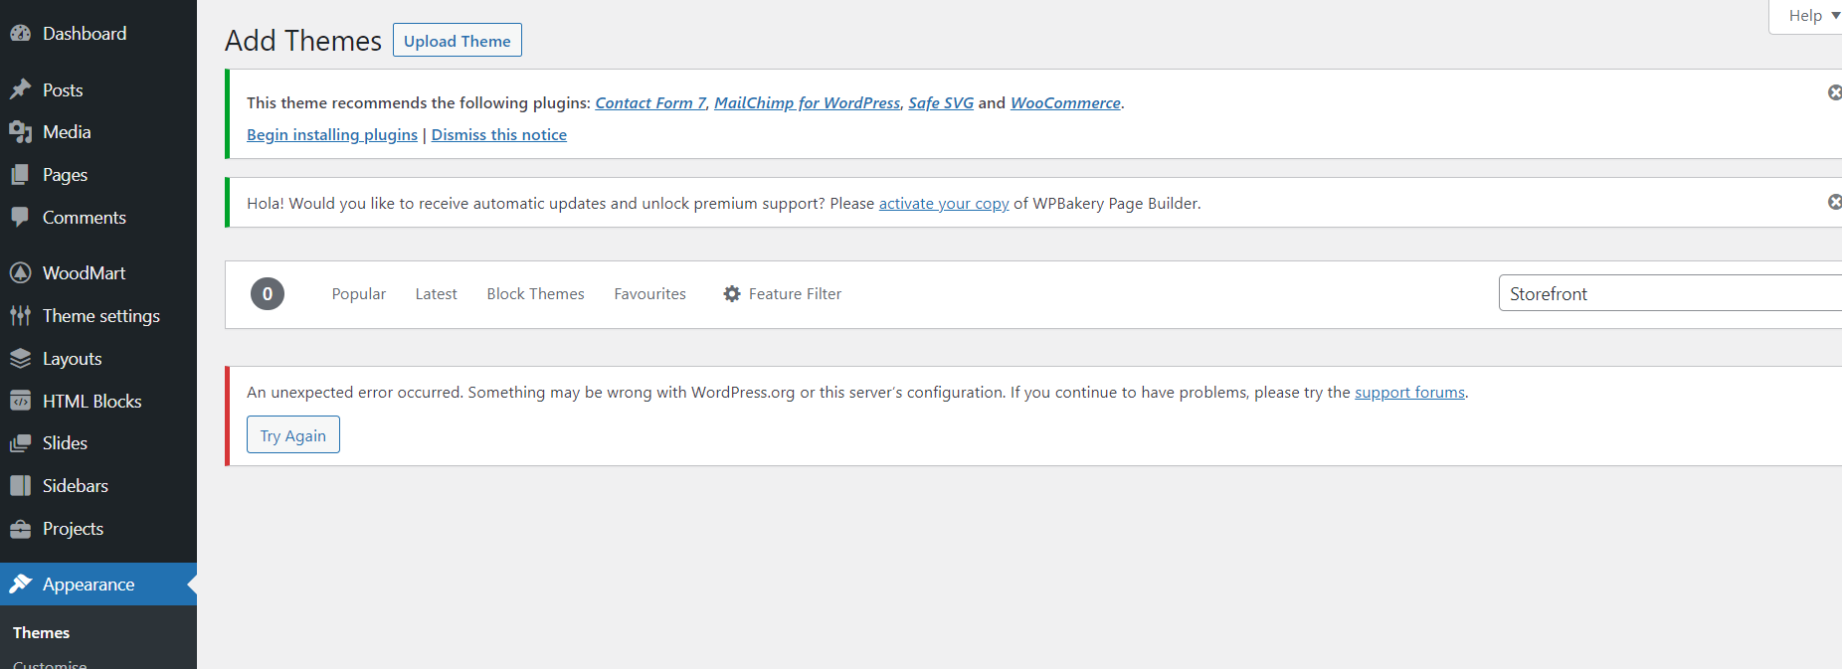Click the Theme settings sliders icon
The image size is (1842, 669).
[x=20, y=316]
